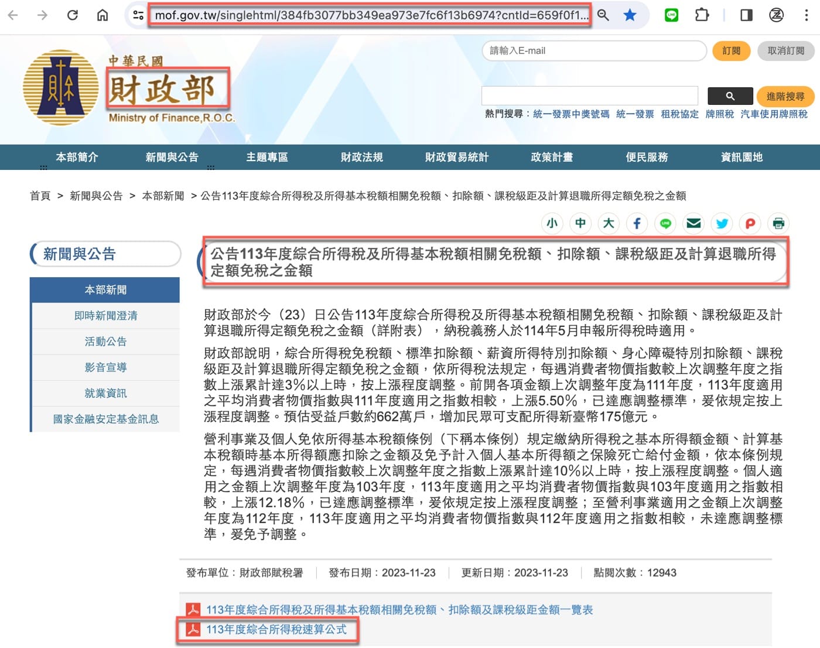Open 本部簡介 navigation menu
Screen dimensions: 820x648
click(77, 157)
